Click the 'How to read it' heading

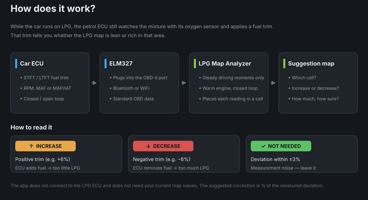(31, 127)
